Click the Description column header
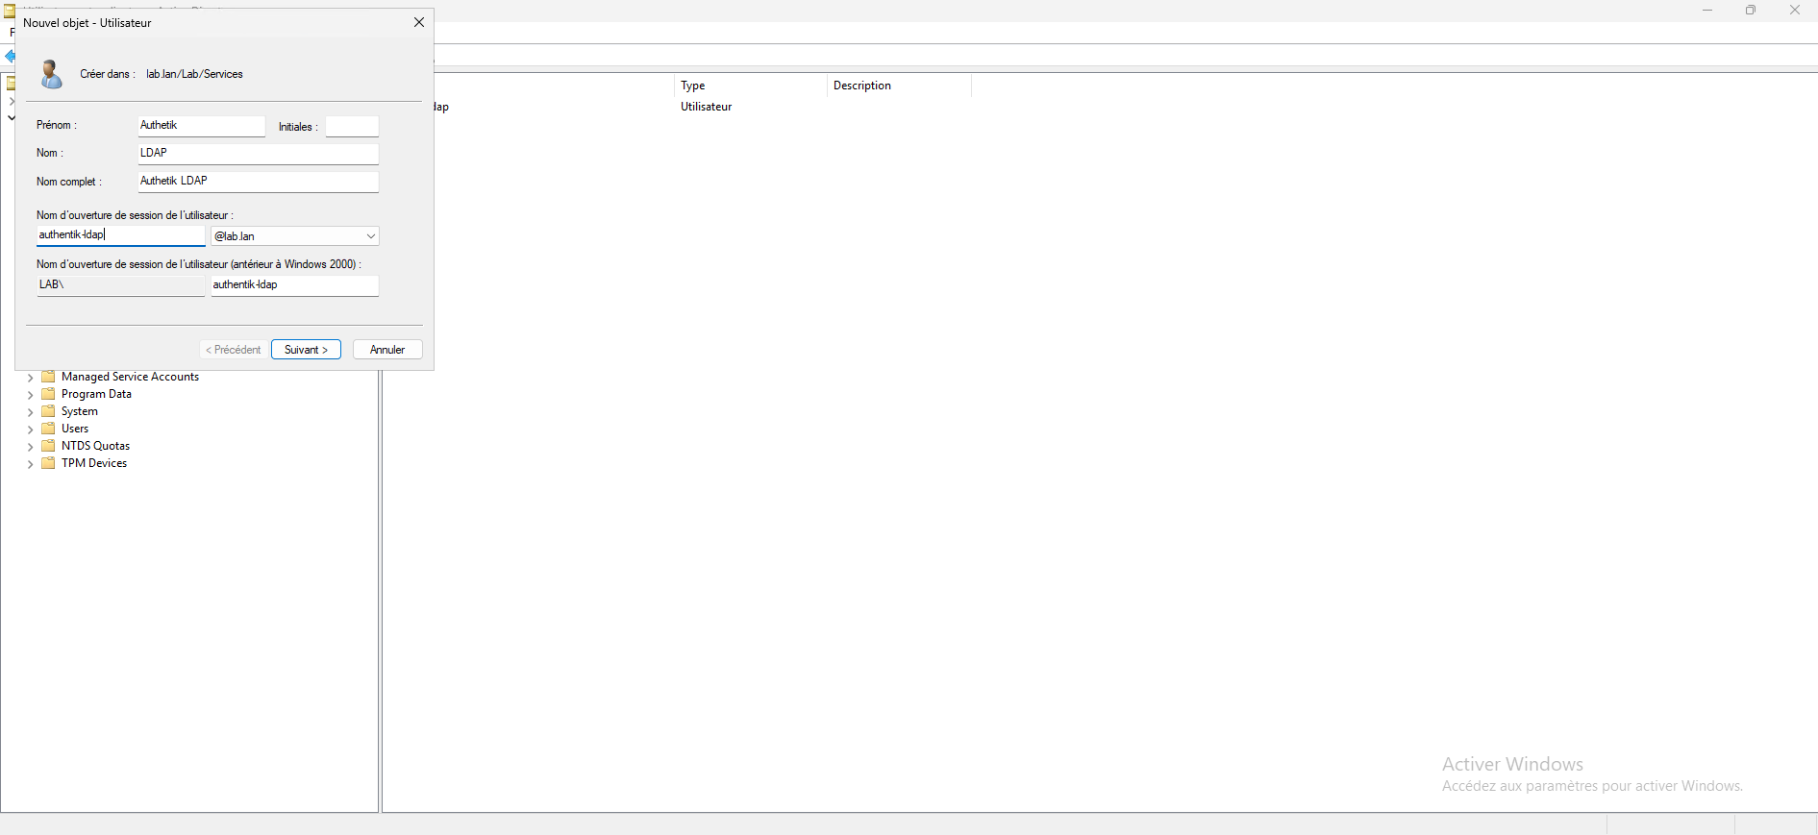This screenshot has height=835, width=1818. pyautogui.click(x=862, y=86)
